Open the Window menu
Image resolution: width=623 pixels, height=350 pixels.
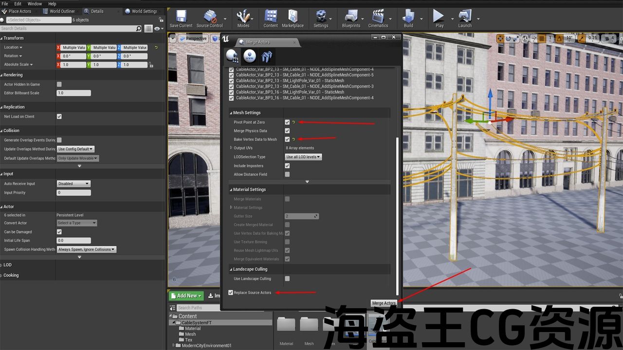[x=35, y=4]
